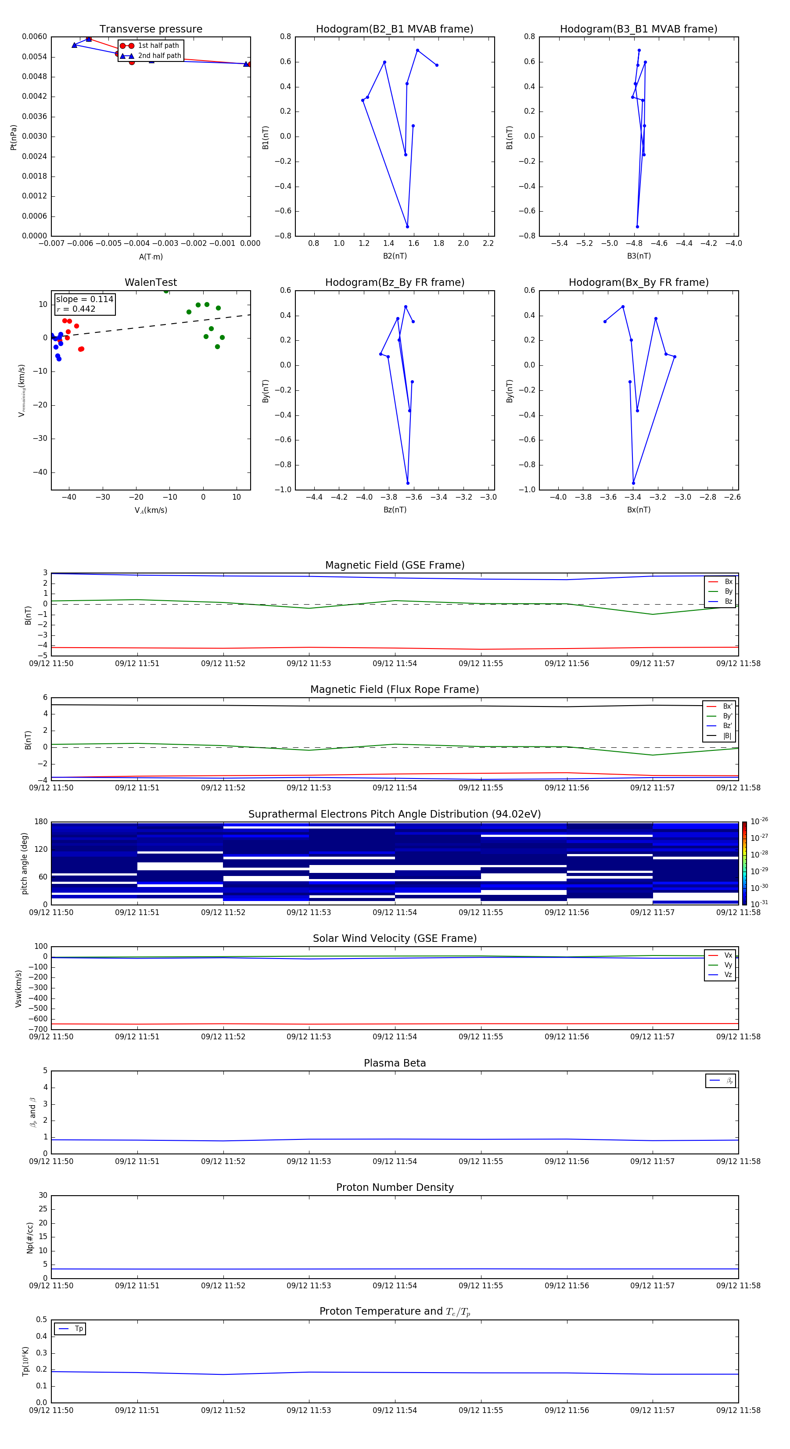Click the 'Tp(10^6K)' y-axis label
The width and height of the screenshot is (790, 1449).
click(x=25, y=1361)
